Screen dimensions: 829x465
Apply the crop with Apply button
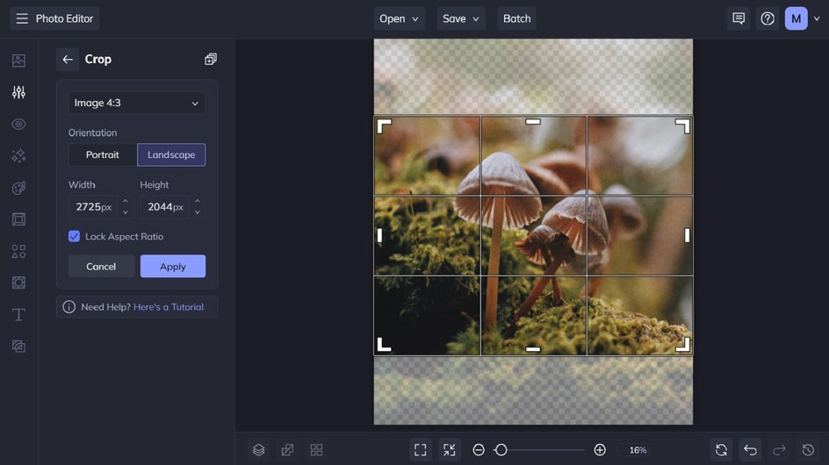[x=173, y=267]
